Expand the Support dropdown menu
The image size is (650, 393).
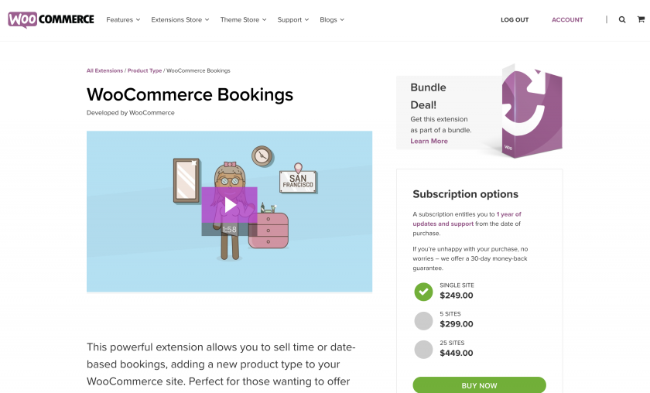(293, 20)
